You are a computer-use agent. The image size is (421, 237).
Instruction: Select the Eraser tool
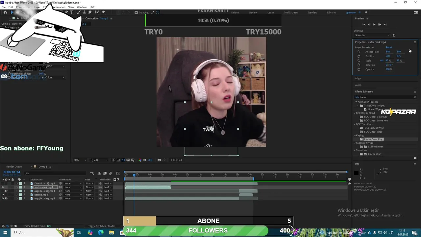(x=90, y=12)
